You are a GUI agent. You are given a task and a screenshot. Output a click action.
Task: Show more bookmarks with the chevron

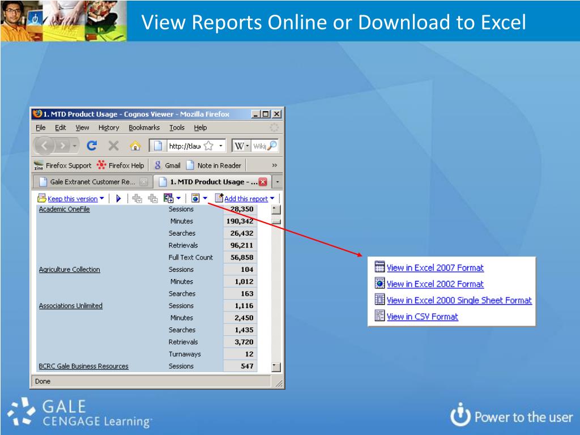[x=275, y=165]
